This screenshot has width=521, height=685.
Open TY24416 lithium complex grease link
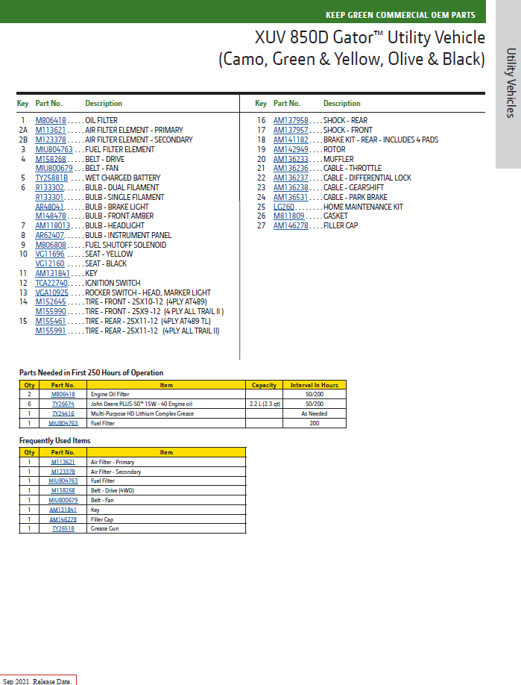click(63, 413)
